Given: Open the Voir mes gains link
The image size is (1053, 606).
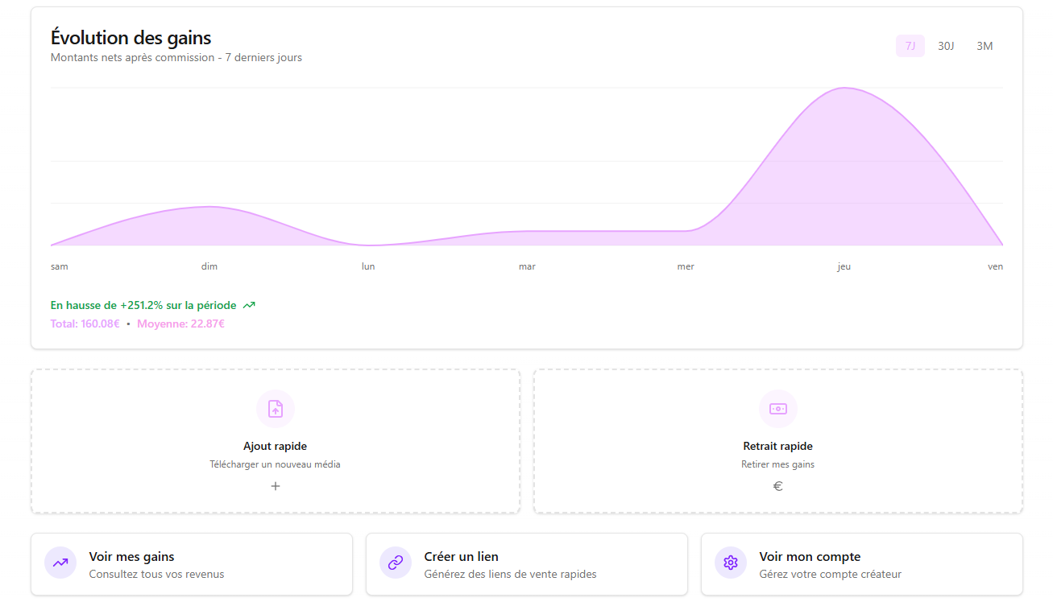Looking at the screenshot, I should tap(131, 557).
